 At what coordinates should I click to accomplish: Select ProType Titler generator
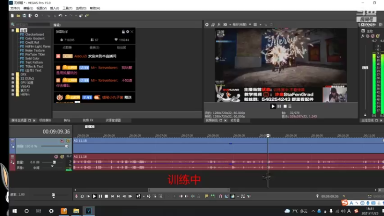click(x=35, y=54)
